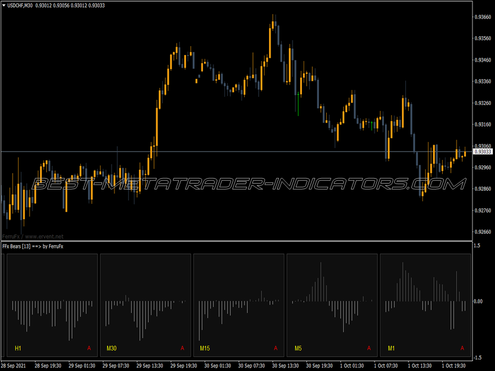Click the 0.93260 price scale value
Screen dimensions: 495x371
click(483, 103)
